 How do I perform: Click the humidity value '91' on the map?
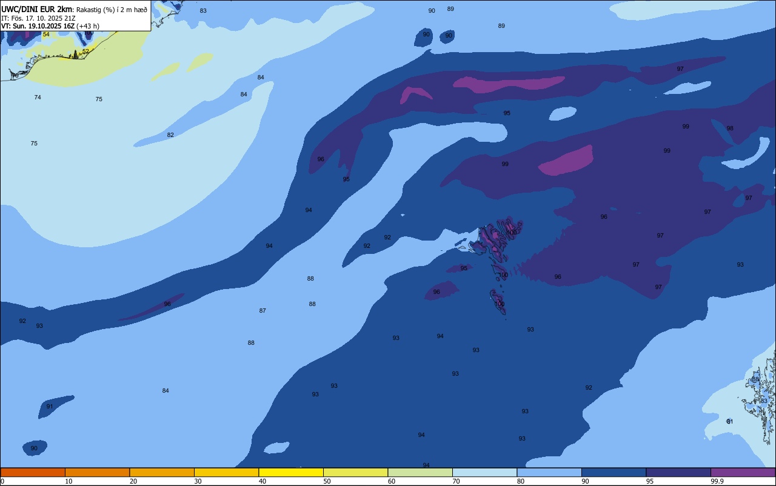coord(50,406)
